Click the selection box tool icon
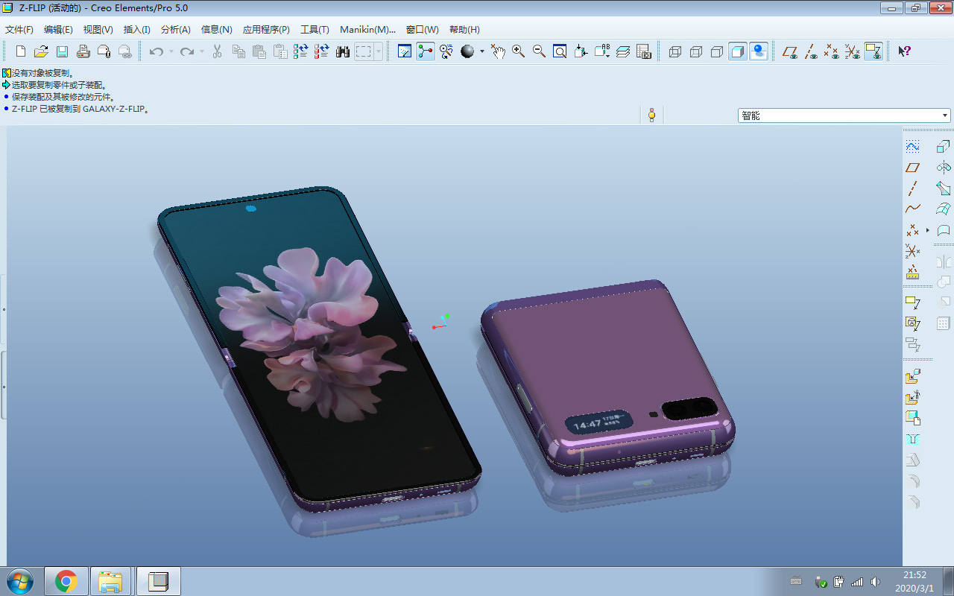Viewport: 954px width, 596px height. tap(364, 51)
